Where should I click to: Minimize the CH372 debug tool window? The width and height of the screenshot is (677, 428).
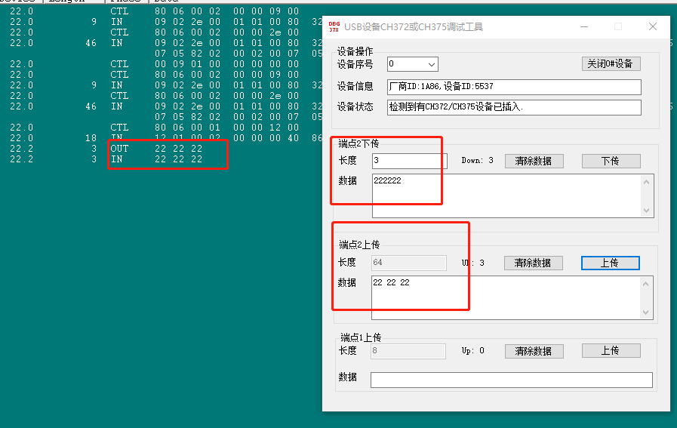click(583, 26)
